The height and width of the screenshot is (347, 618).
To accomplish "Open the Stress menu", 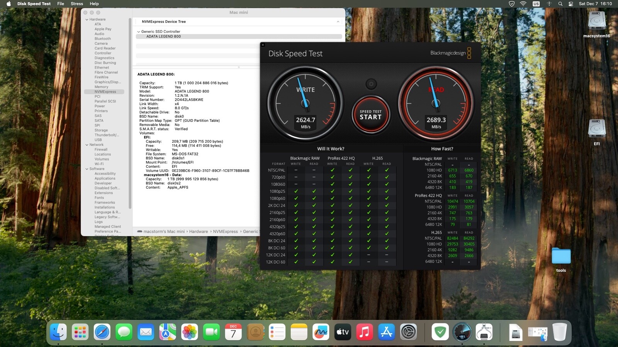I will click(77, 4).
